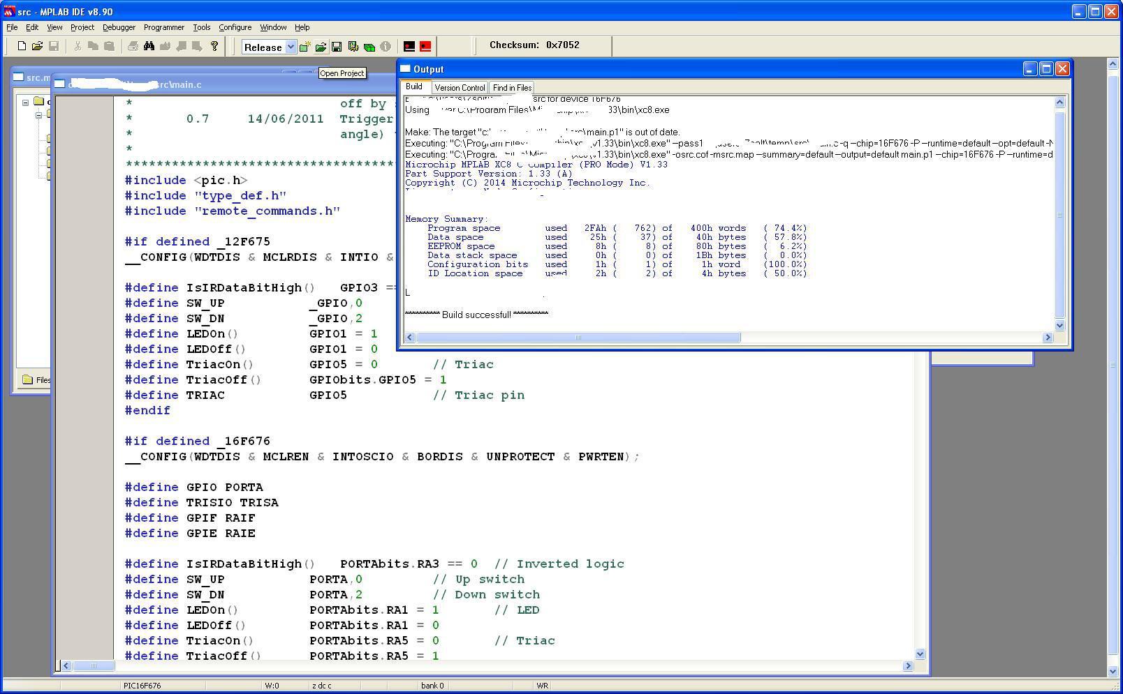Click Output horizontal scrollbar left arrow

click(x=410, y=338)
